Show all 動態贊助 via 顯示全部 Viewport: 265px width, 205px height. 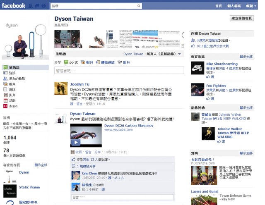(x=246, y=108)
